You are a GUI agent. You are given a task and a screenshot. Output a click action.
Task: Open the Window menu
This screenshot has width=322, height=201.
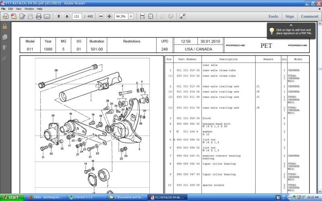pyautogui.click(x=29, y=9)
